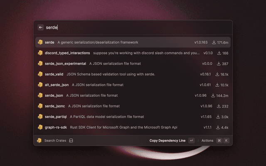Open the Actions menu
266x166 pixels.
tap(207, 141)
